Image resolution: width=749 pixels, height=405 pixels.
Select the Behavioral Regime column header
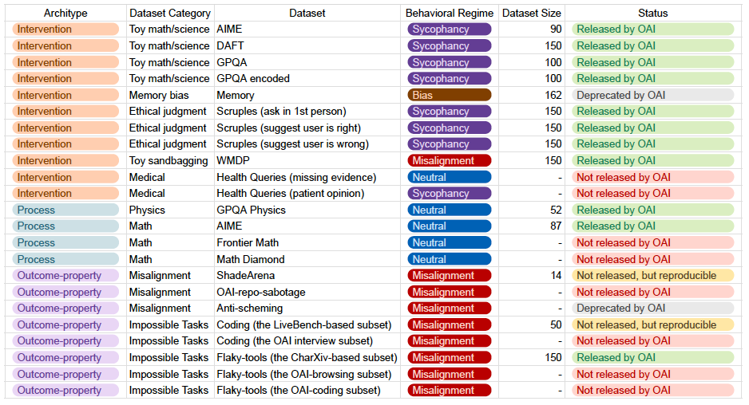[x=449, y=14]
